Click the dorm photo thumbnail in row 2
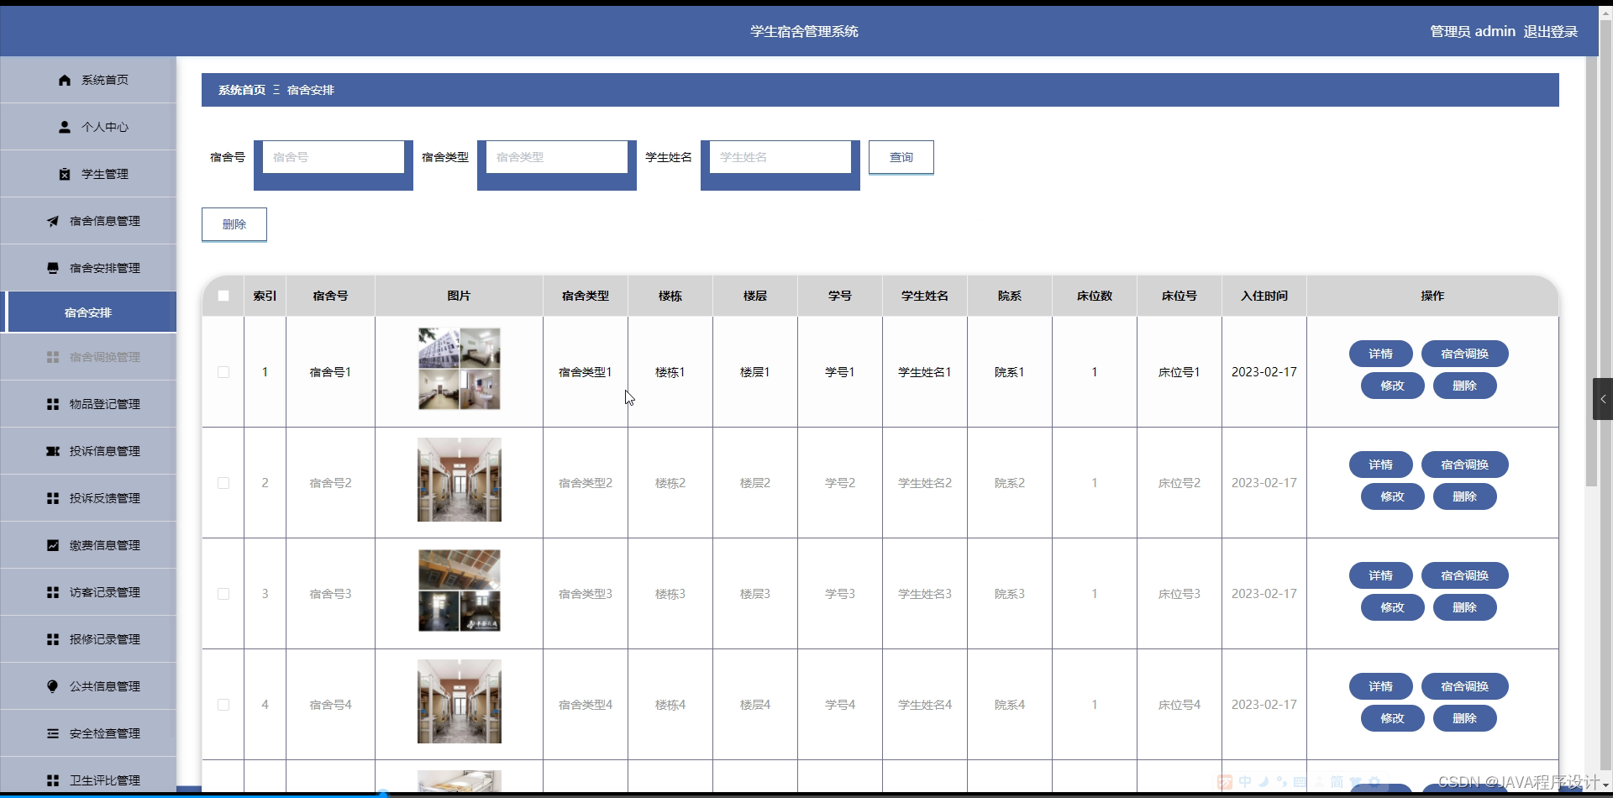 click(460, 480)
